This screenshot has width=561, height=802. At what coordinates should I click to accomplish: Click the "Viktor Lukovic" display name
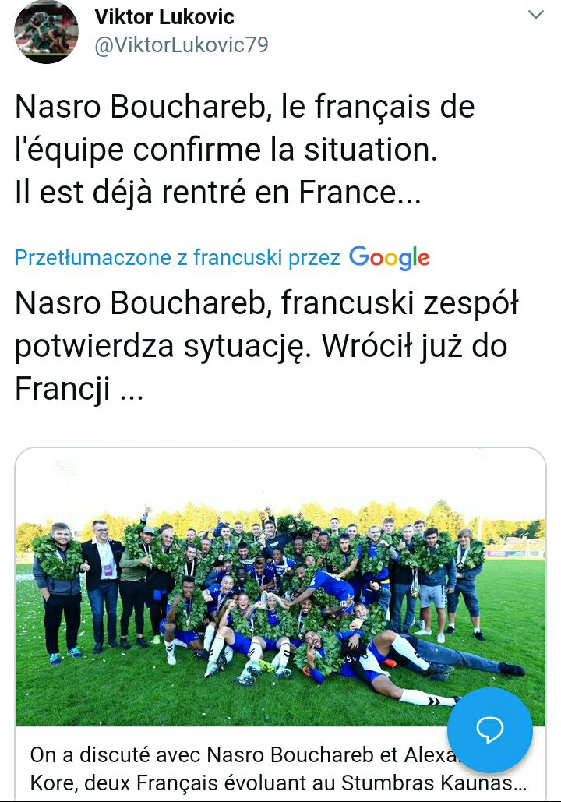(x=164, y=16)
